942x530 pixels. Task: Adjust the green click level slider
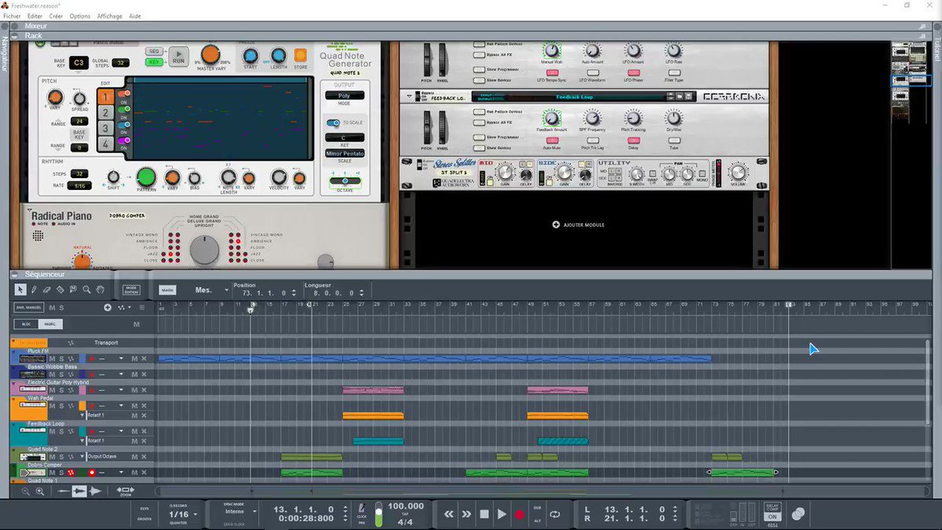(x=378, y=514)
